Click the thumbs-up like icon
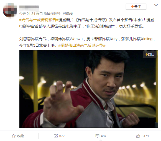Screen dimensions: 161x141 (138, 136)
